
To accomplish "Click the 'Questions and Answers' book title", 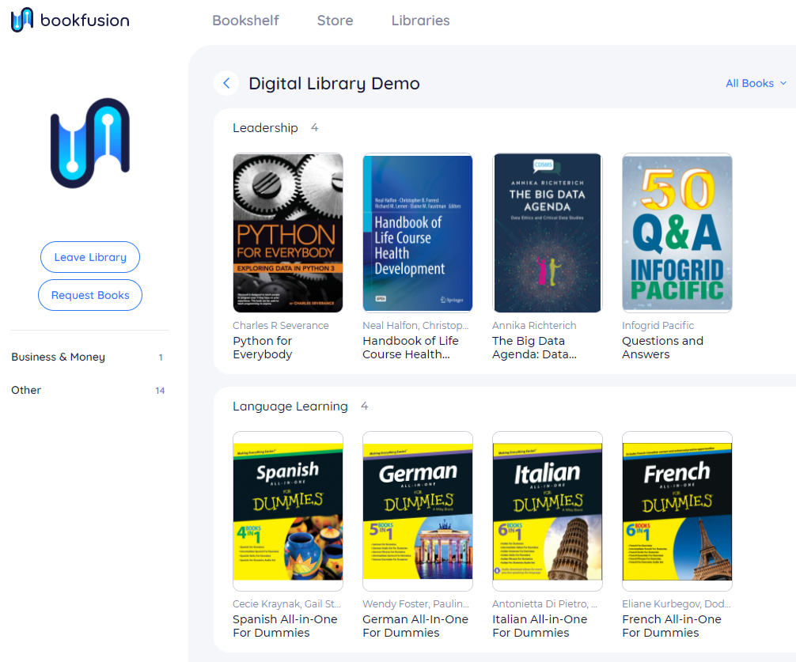I will tap(662, 347).
